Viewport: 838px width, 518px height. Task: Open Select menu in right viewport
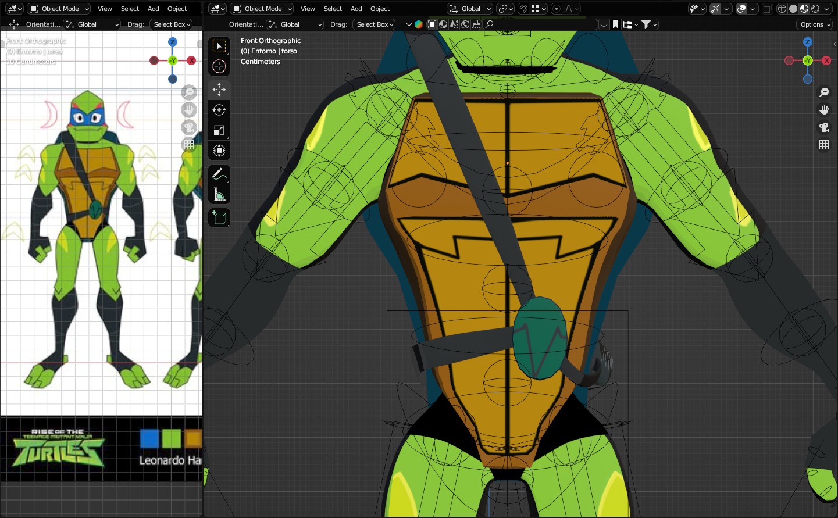333,9
